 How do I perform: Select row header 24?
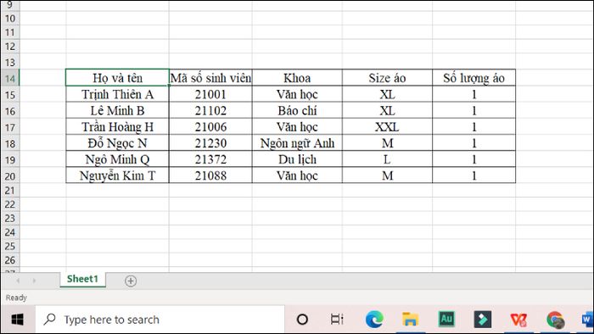click(10, 232)
